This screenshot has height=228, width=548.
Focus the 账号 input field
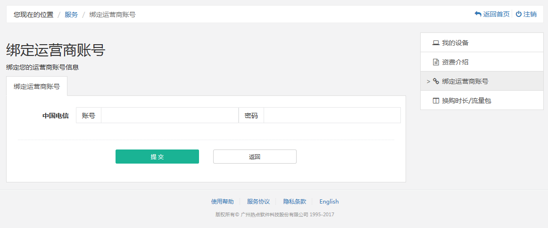170,115
